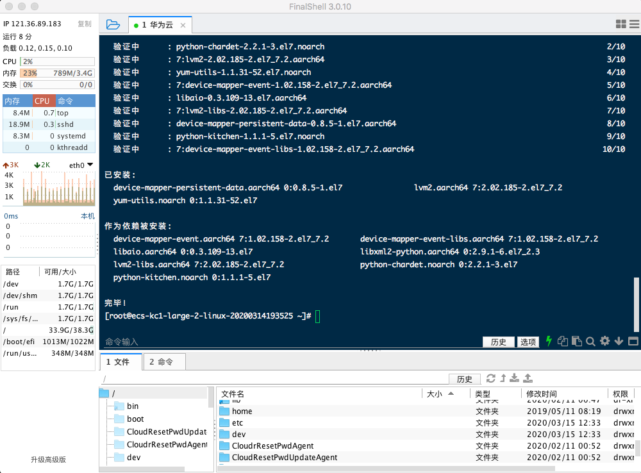Open terminal 选项 options button
641x473 pixels.
coord(528,342)
